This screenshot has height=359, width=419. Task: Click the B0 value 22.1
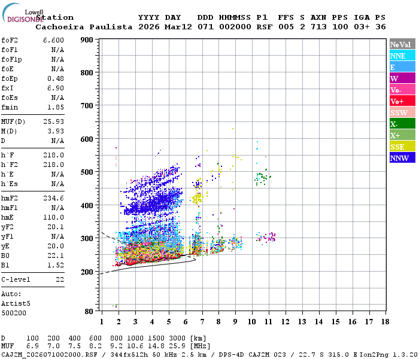56,256
